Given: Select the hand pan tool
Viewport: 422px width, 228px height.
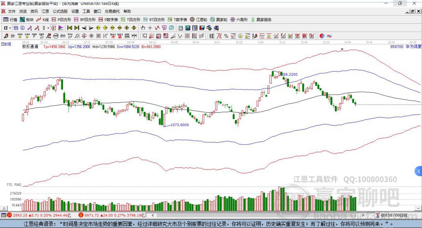Looking at the screenshot, I should [143, 28].
